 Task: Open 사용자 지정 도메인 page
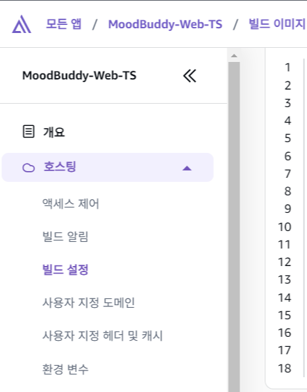point(88,302)
